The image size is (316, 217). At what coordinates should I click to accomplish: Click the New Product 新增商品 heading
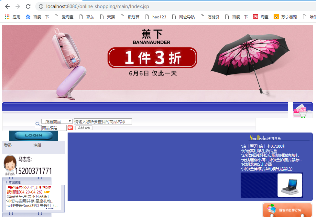265,138
